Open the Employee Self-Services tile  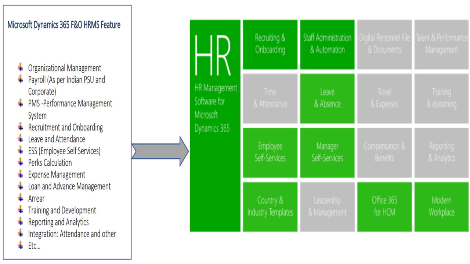(x=270, y=153)
